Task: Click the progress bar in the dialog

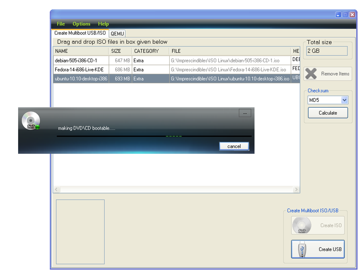Action: point(154,136)
